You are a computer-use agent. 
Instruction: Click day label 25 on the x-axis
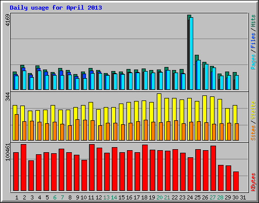(x=197, y=197)
